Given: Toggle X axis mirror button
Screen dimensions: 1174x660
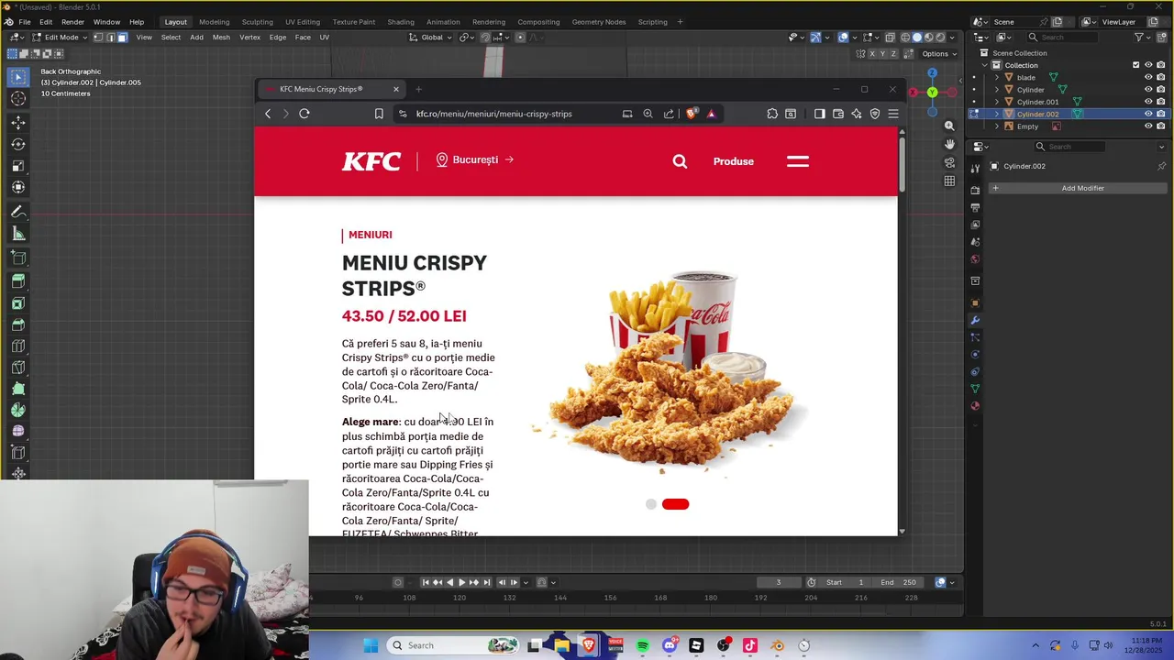Looking at the screenshot, I should pos(872,54).
